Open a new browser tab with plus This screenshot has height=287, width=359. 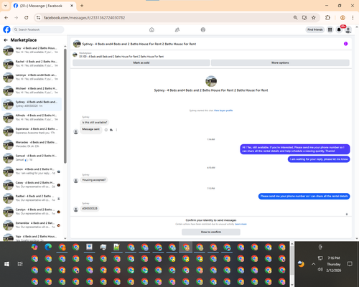point(82,6)
